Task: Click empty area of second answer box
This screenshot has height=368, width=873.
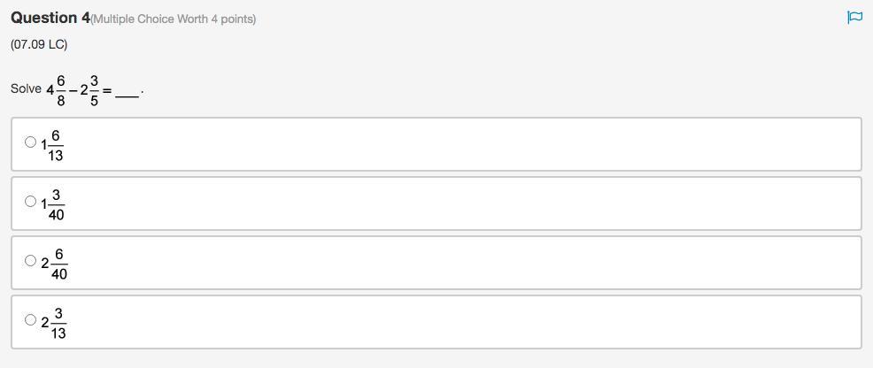Action: (462, 203)
